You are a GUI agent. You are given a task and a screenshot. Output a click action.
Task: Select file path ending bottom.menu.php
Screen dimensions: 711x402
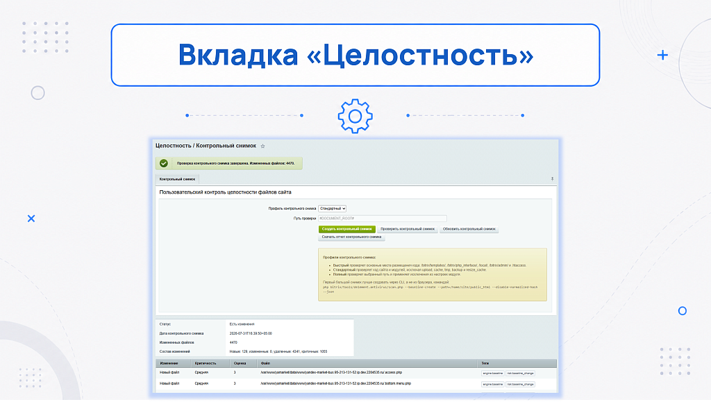pos(335,383)
